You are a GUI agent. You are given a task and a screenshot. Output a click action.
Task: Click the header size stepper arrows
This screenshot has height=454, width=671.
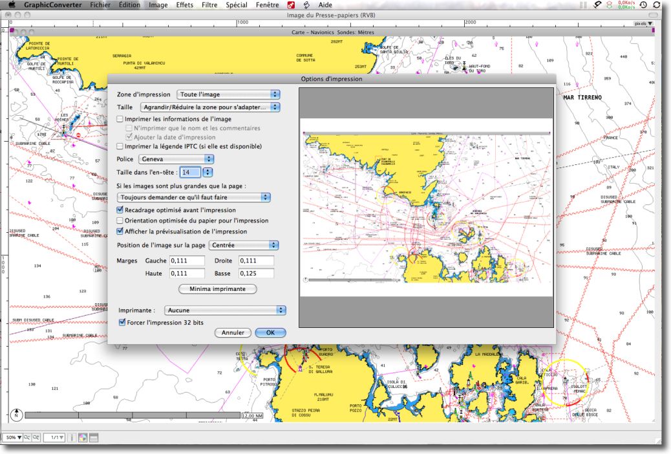tap(208, 172)
